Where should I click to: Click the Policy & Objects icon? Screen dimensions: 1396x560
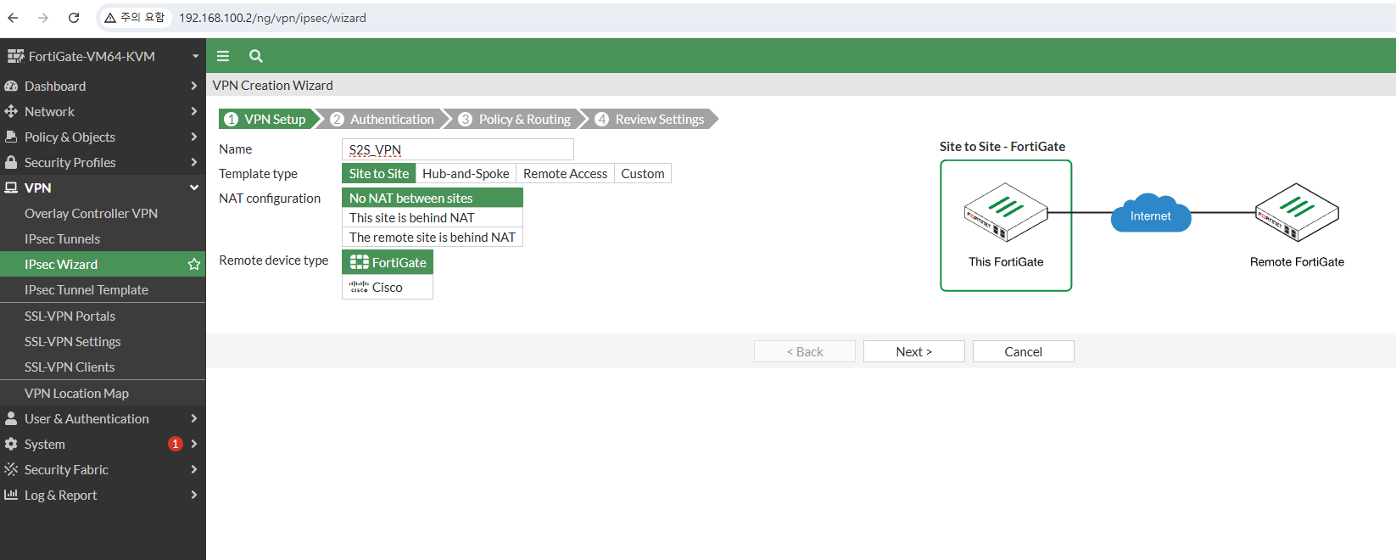(11, 137)
